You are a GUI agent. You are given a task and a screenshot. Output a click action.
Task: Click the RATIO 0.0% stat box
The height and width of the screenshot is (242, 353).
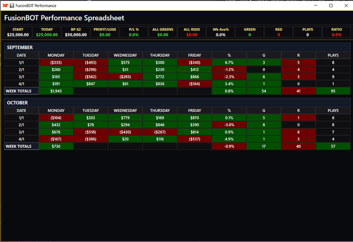coord(336,32)
